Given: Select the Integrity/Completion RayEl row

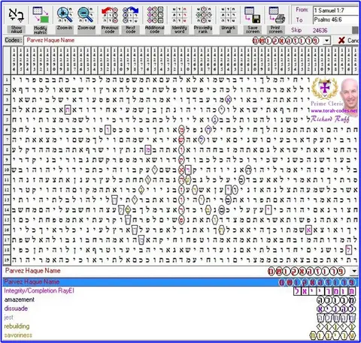Looking at the screenshot, I should tap(180, 291).
